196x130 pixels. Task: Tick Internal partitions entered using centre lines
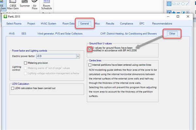90,65
